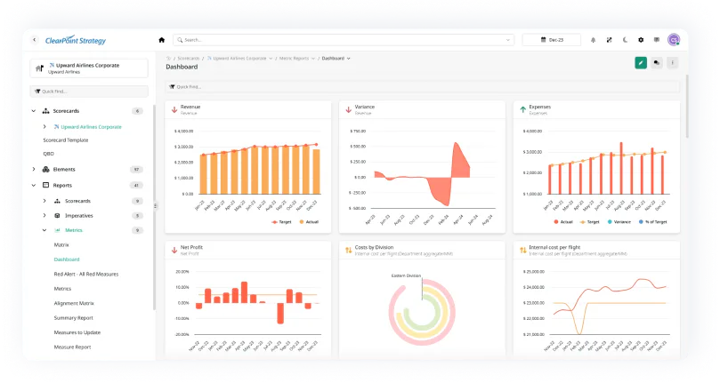Click the Expenses chart title
This screenshot has width=720, height=383.
pos(539,107)
